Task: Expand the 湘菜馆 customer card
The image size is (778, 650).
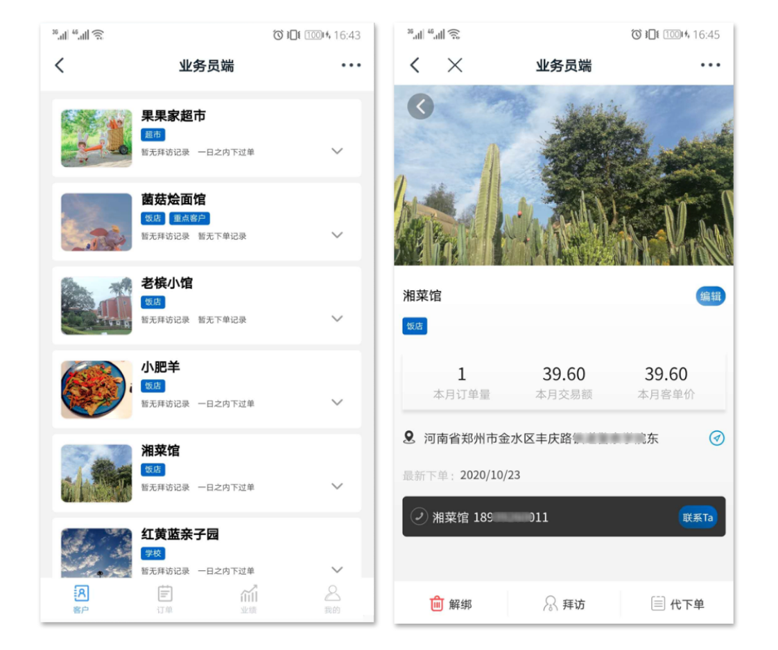Action: pyautogui.click(x=338, y=486)
